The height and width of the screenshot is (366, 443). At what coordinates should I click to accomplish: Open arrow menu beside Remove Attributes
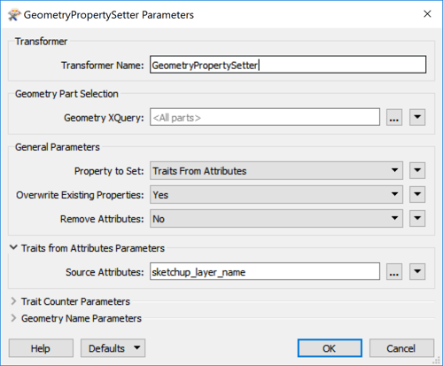click(x=417, y=218)
